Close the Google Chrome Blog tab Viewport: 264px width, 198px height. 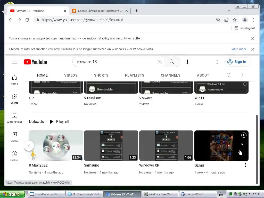coord(127,11)
